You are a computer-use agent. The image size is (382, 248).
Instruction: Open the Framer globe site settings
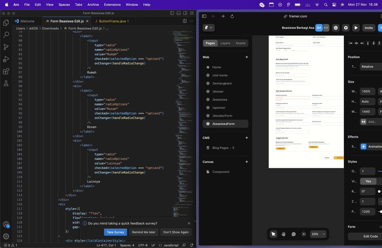(336, 28)
